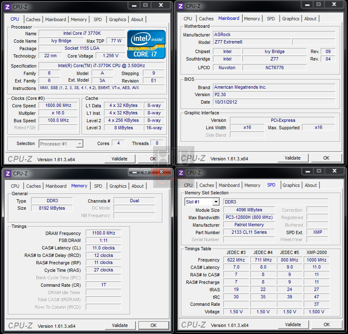348x334 pixels.
Task: Click the XMP-2000 frequency 1000 MHz cell
Action: coord(317,260)
